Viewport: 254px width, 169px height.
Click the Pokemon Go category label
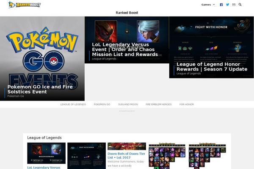[x=16, y=96]
